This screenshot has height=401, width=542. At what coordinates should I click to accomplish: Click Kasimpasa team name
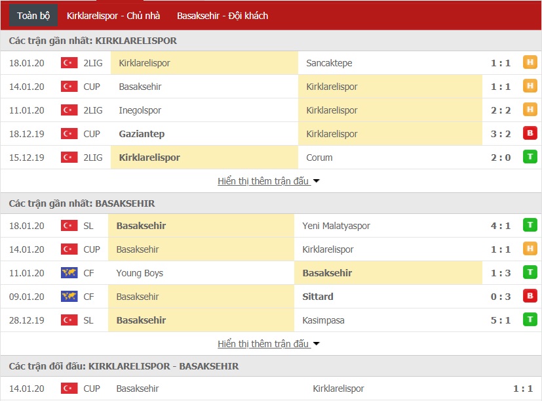coord(323,320)
